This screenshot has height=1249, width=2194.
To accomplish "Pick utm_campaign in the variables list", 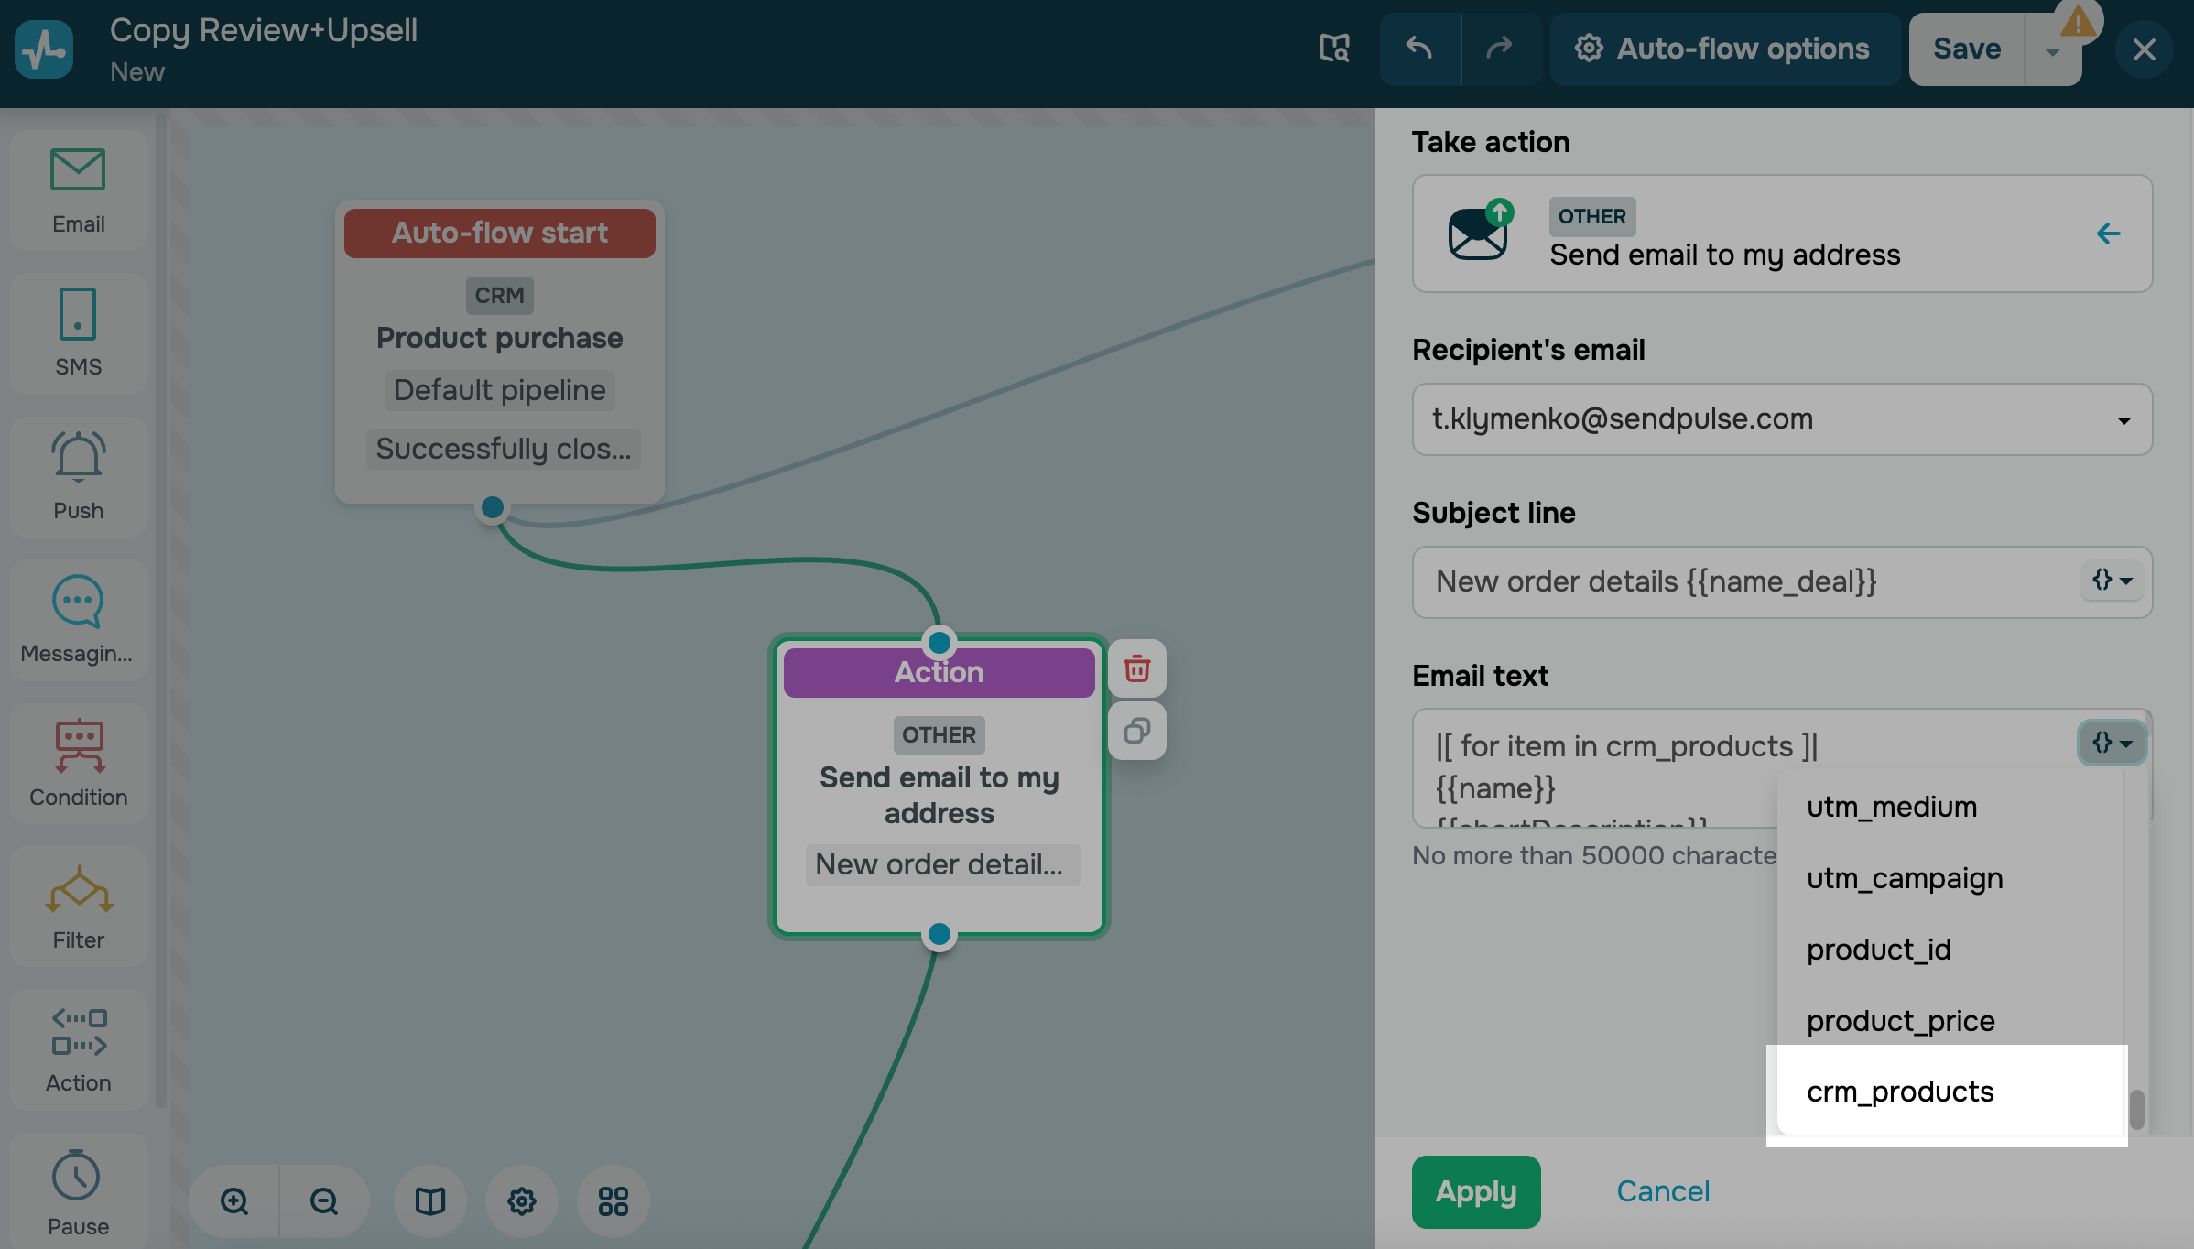I will [1905, 877].
